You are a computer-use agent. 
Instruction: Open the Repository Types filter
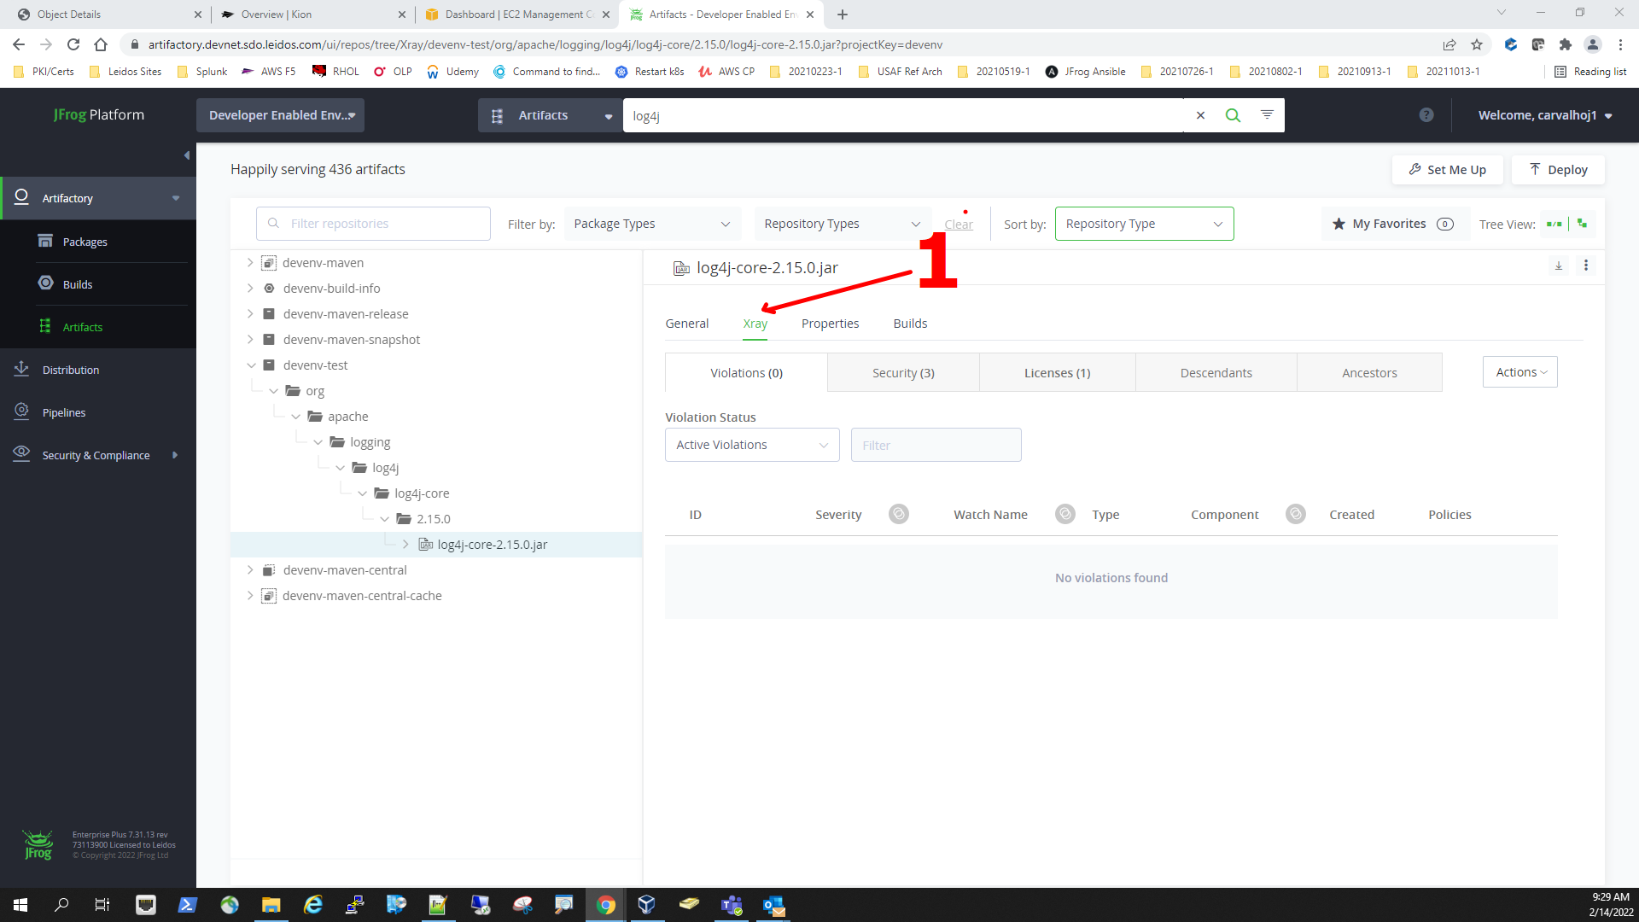point(843,224)
